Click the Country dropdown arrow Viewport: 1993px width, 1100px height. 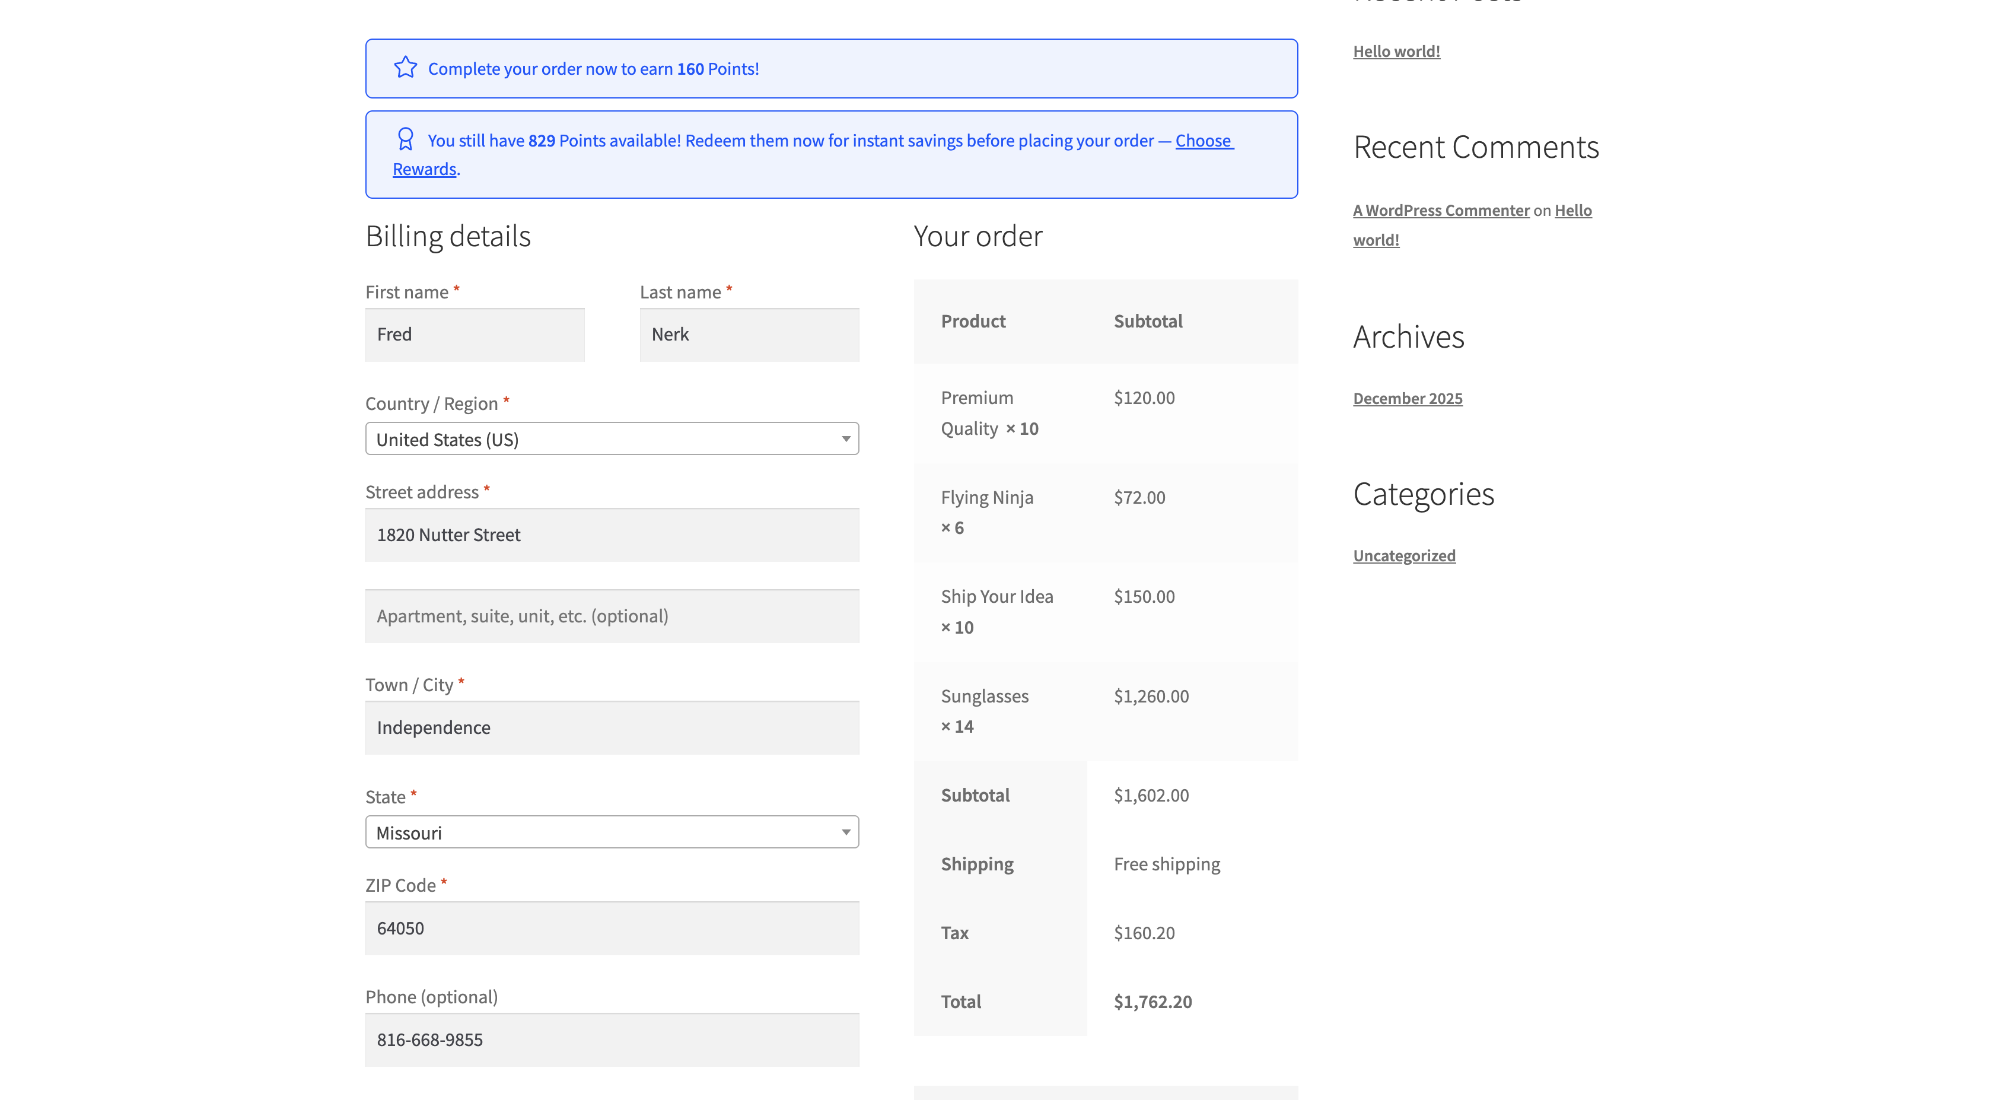coord(846,439)
